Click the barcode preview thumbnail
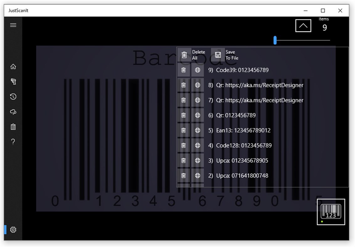Screen dimensions: 355x247 coord(331,211)
